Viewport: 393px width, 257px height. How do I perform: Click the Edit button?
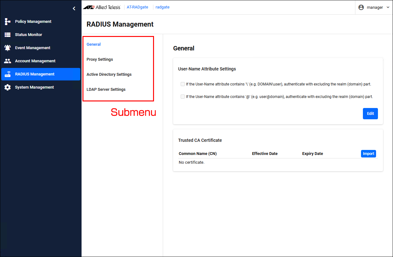coord(370,114)
